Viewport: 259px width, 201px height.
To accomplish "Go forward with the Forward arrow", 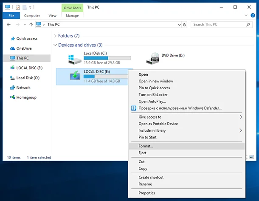I will (x=17, y=25).
